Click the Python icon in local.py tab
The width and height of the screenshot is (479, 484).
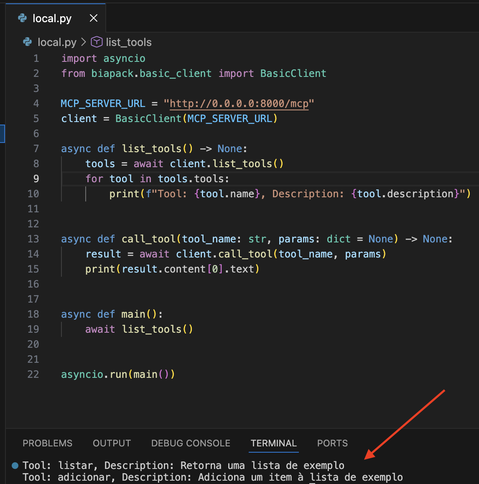pos(22,18)
